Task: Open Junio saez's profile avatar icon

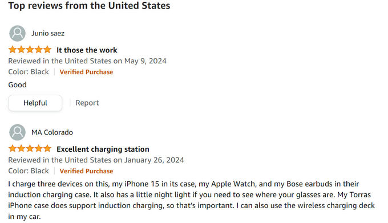Action: 17,34
